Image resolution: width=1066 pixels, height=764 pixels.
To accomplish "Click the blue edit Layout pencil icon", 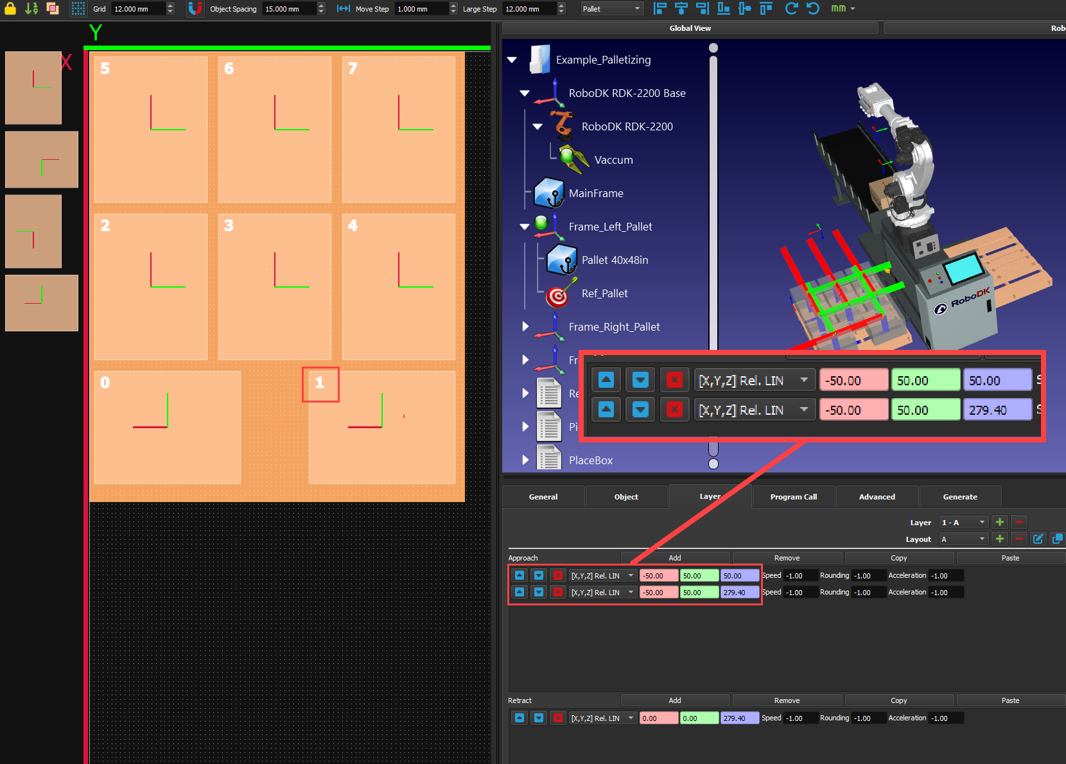I will point(1038,539).
